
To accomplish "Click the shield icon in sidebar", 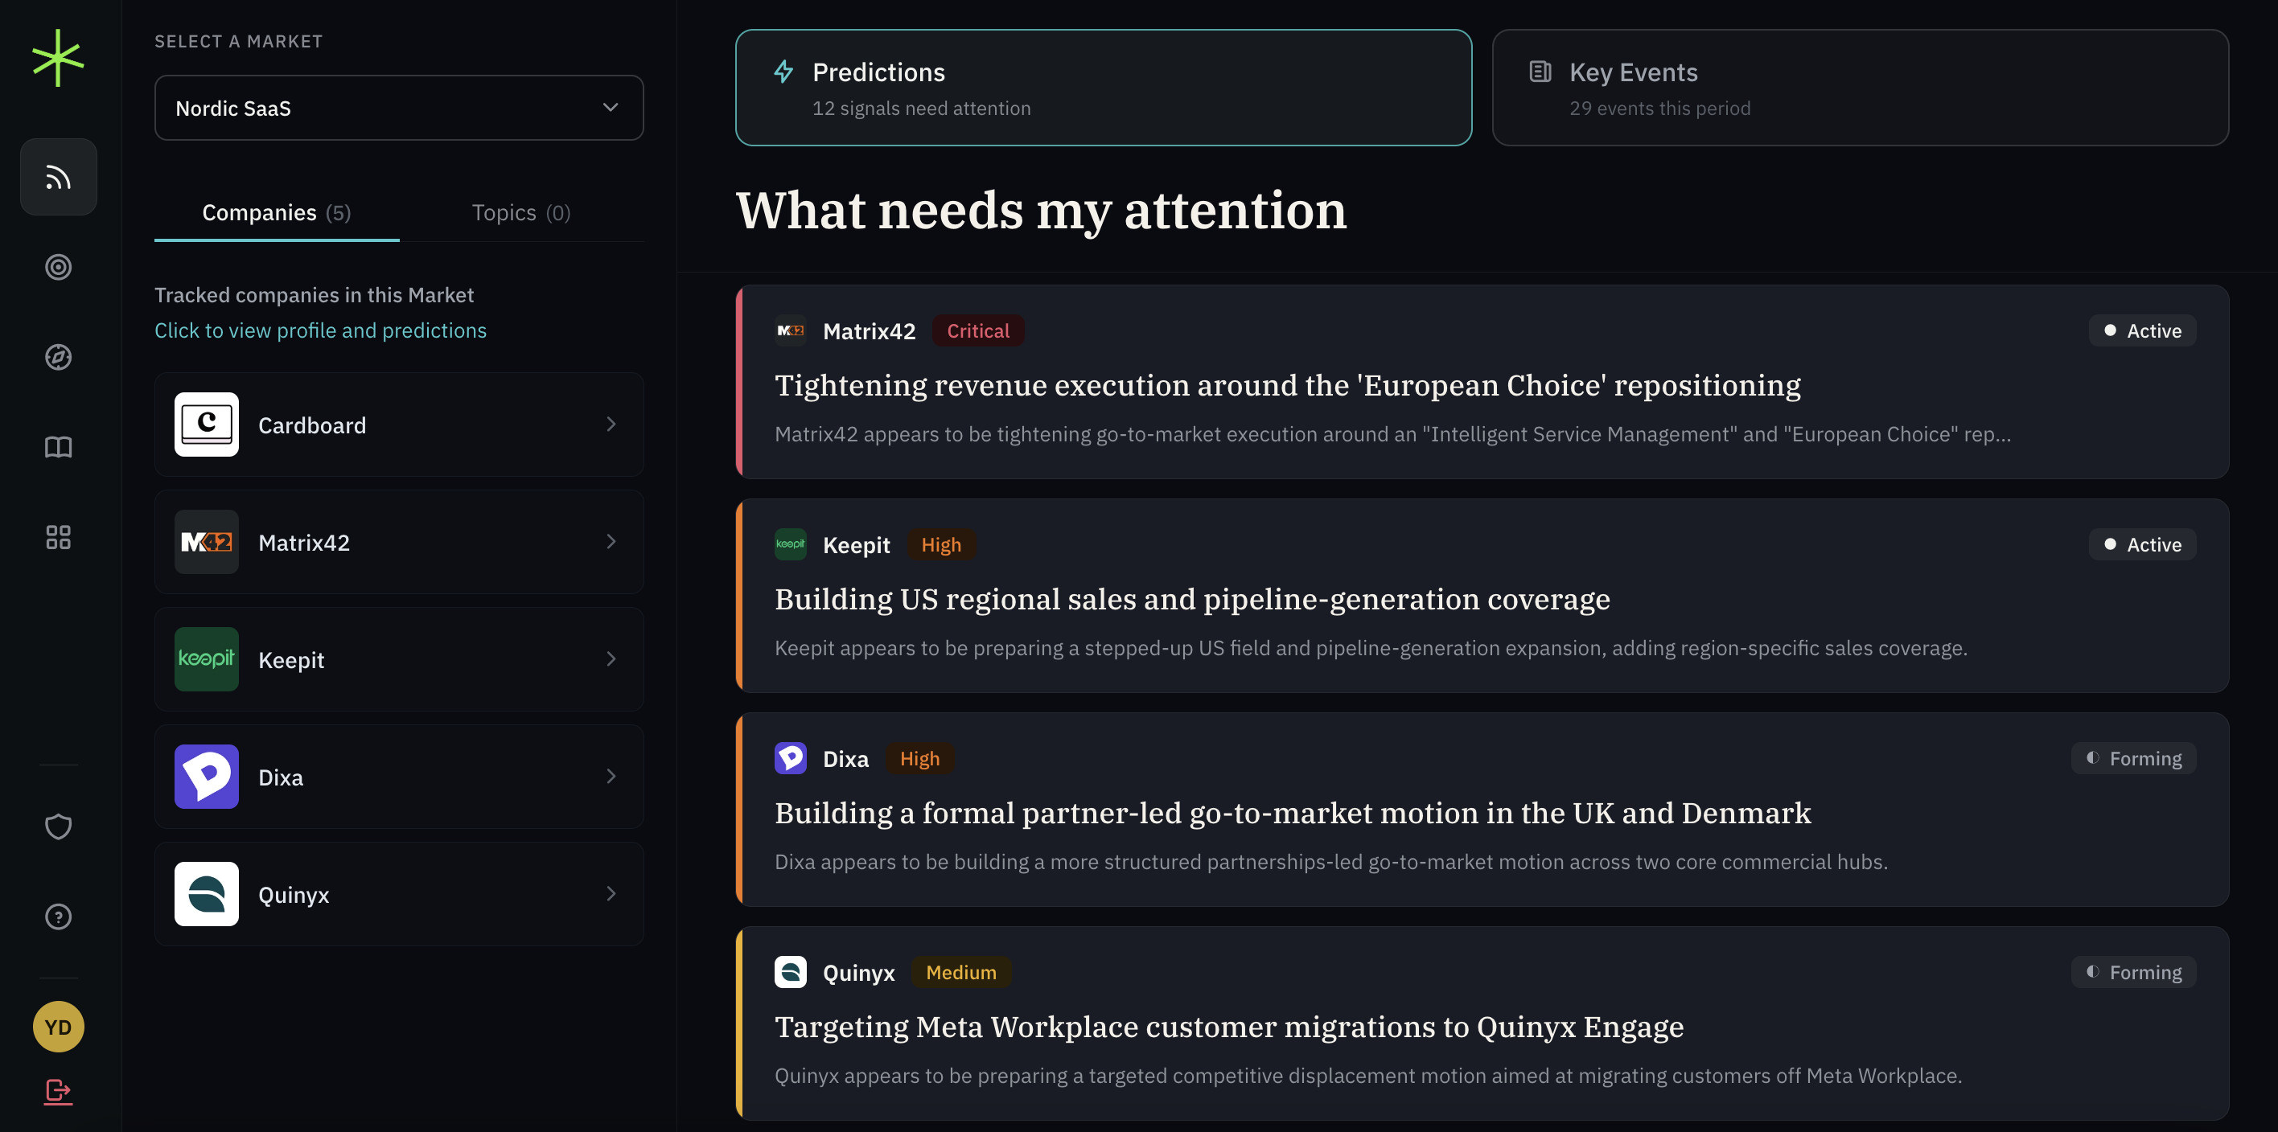I will pyautogui.click(x=59, y=826).
